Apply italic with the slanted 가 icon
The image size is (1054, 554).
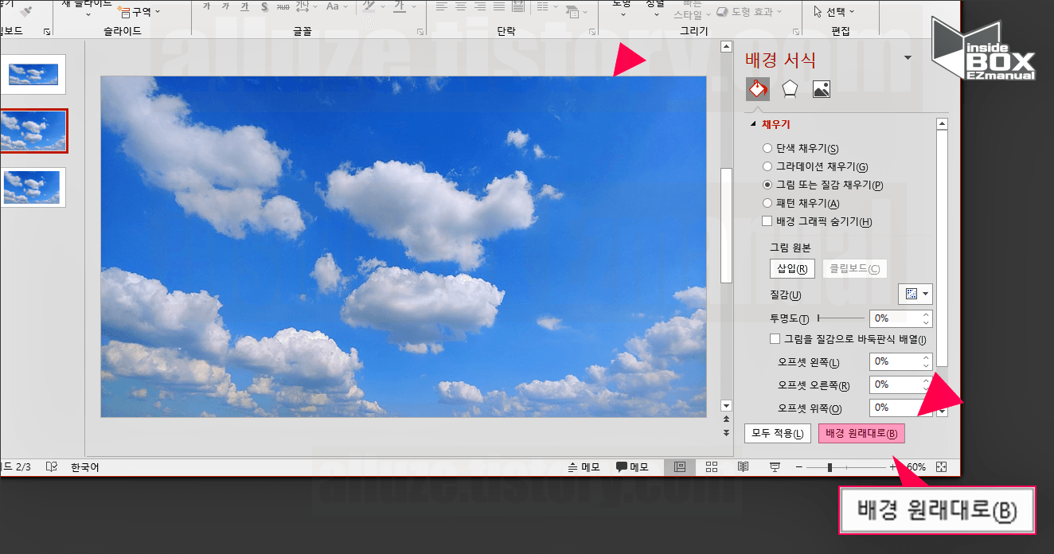[226, 6]
